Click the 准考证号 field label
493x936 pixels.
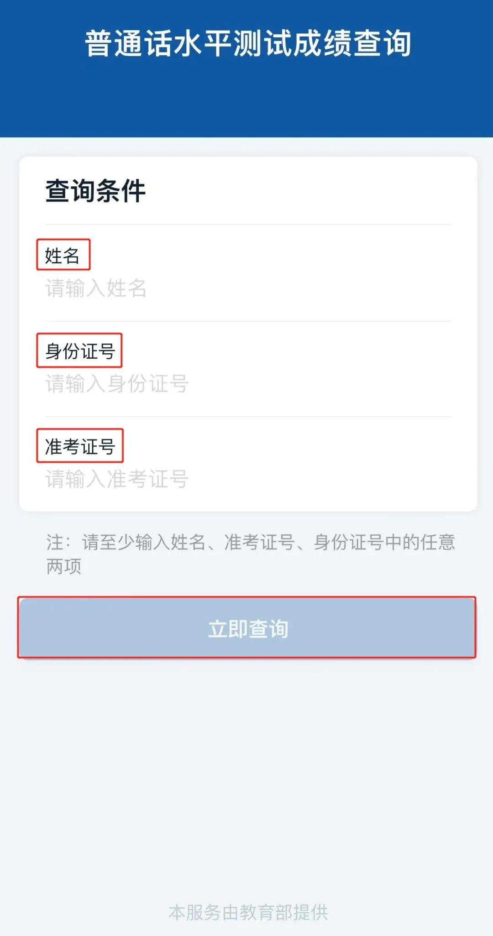(x=79, y=446)
